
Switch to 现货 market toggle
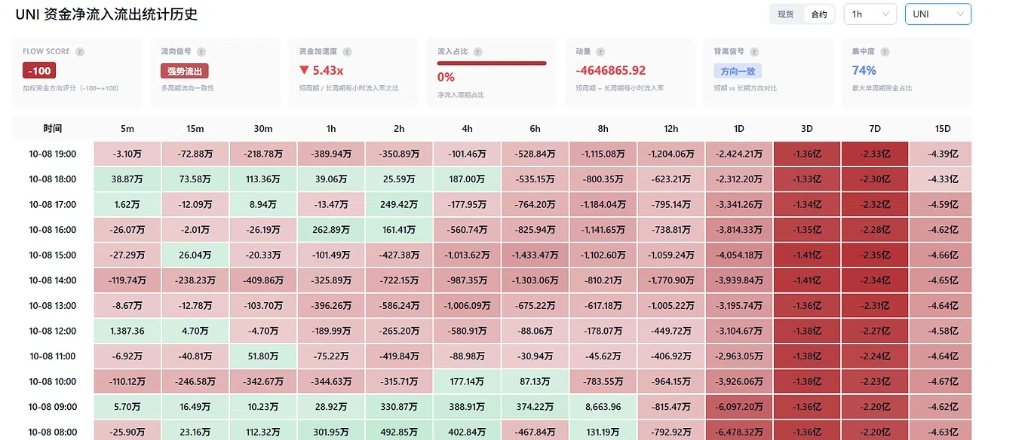point(786,14)
